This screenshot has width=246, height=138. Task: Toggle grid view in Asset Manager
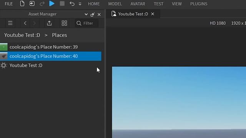(x=64, y=23)
